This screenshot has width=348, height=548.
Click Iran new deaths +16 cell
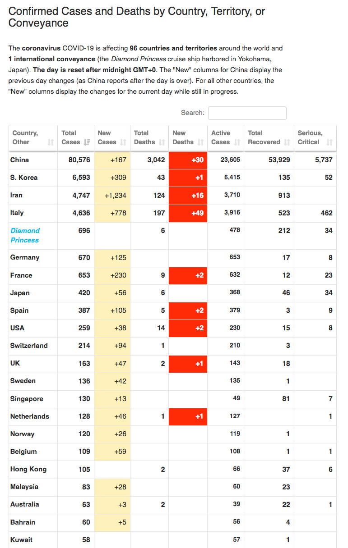[x=188, y=196]
